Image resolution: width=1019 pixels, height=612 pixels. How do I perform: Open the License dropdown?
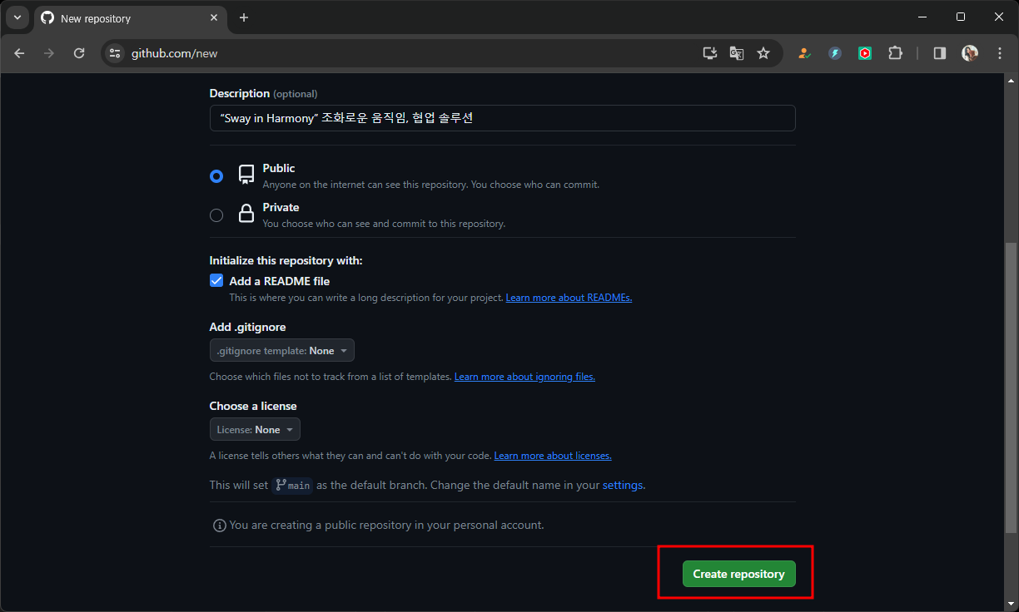pos(255,430)
